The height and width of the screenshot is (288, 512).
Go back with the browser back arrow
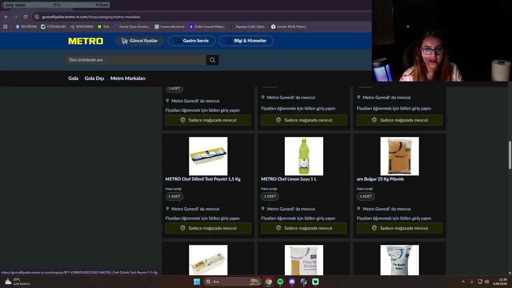6,17
